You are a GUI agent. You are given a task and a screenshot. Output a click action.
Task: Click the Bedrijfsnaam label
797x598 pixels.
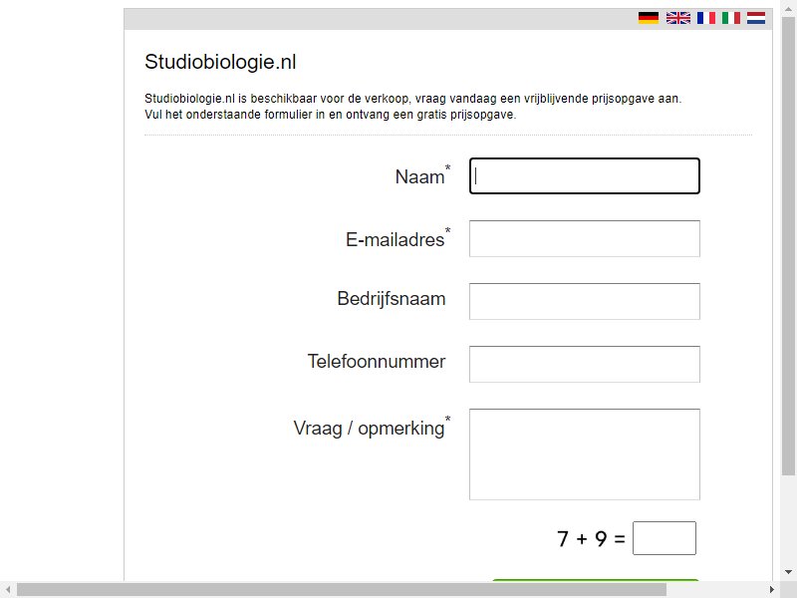391,298
